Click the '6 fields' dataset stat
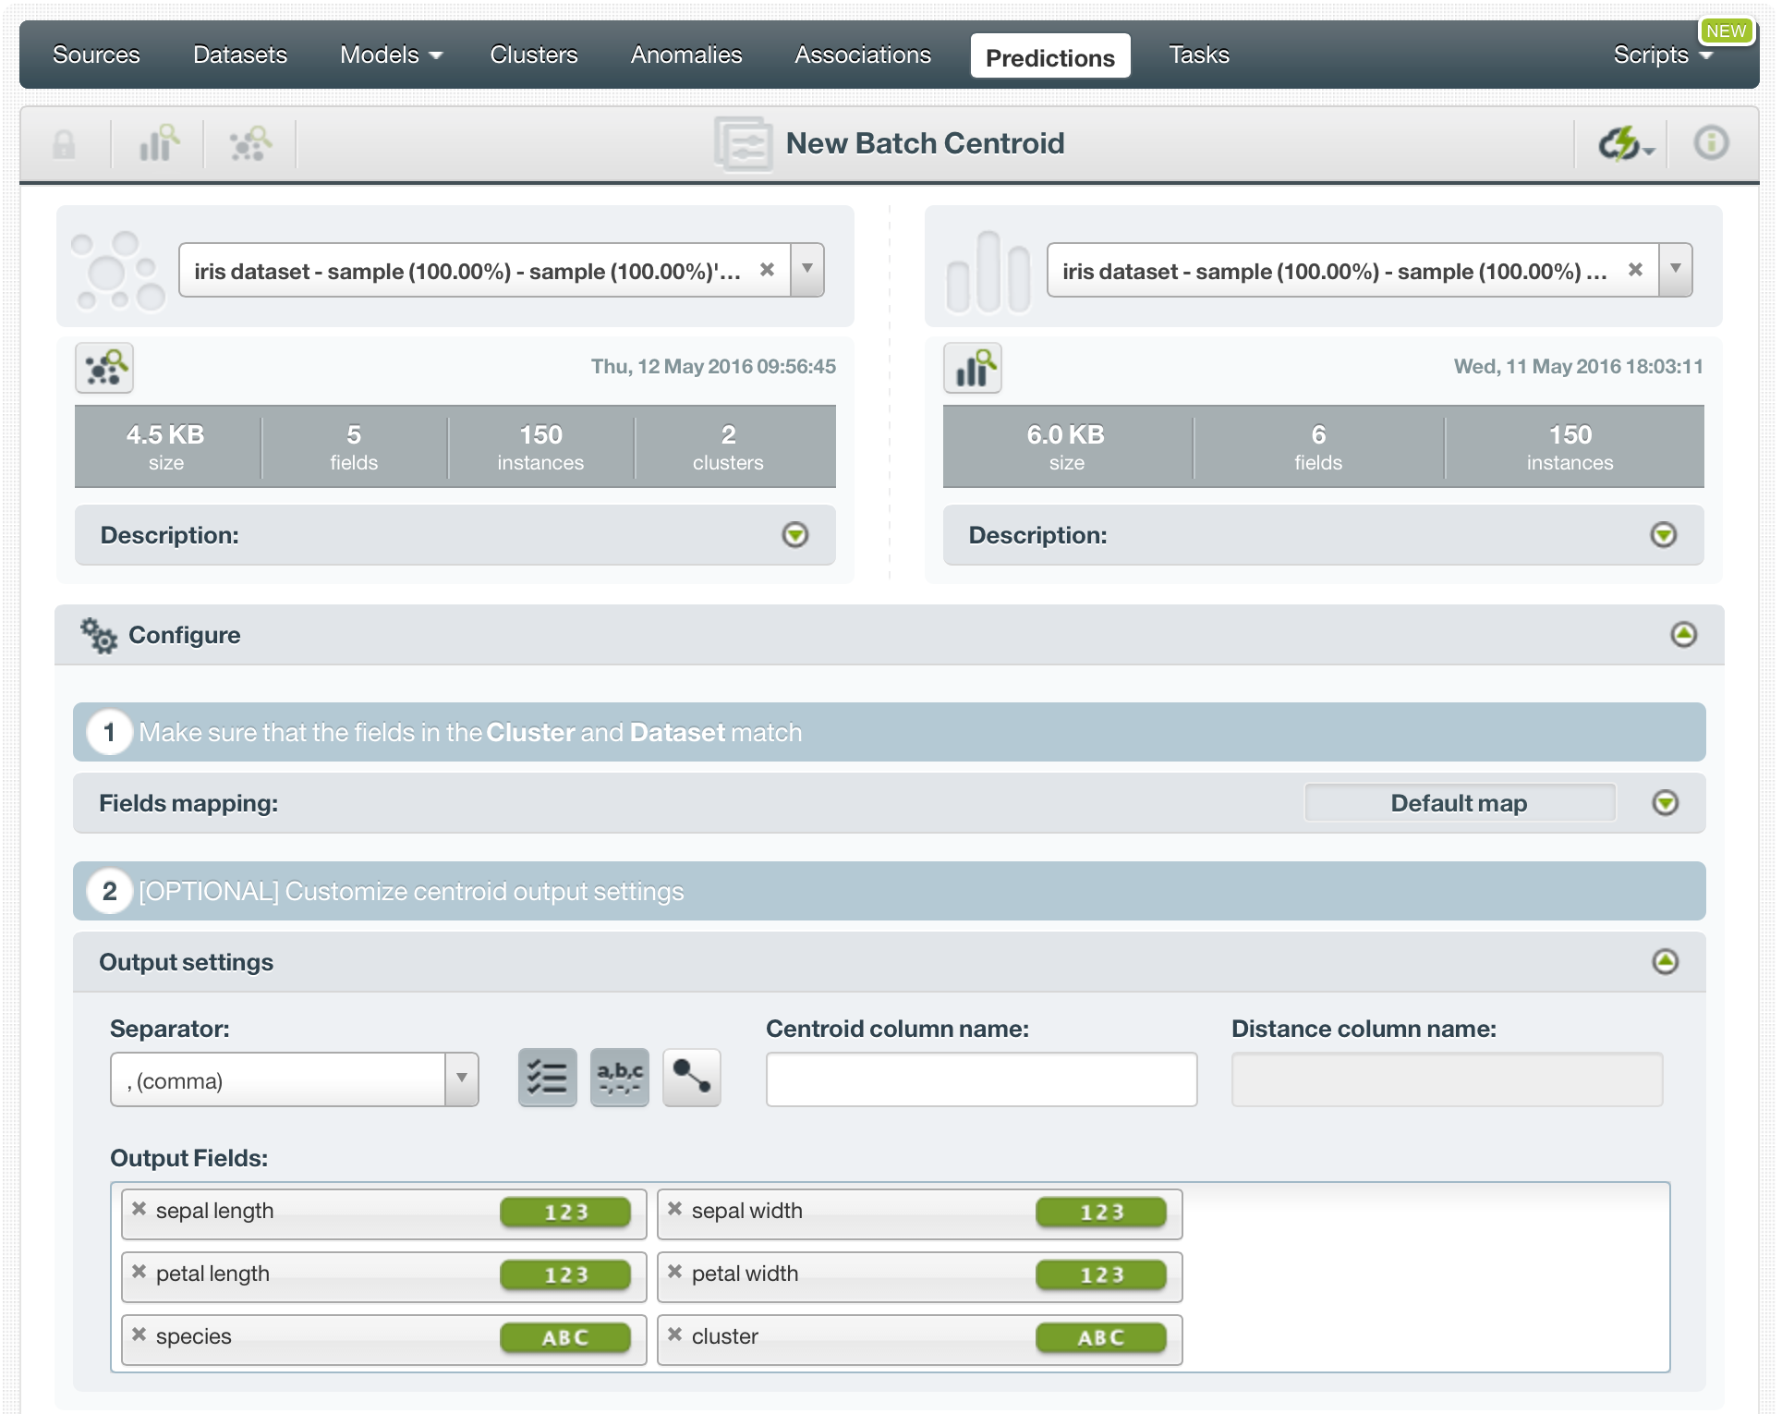 (1318, 447)
